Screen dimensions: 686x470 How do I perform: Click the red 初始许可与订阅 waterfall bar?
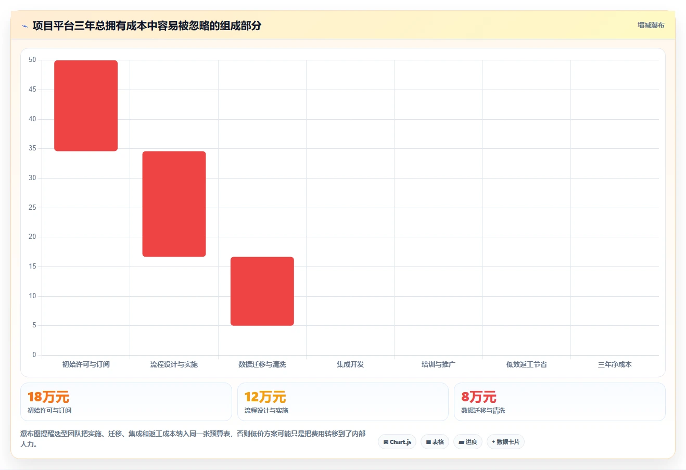tap(86, 106)
